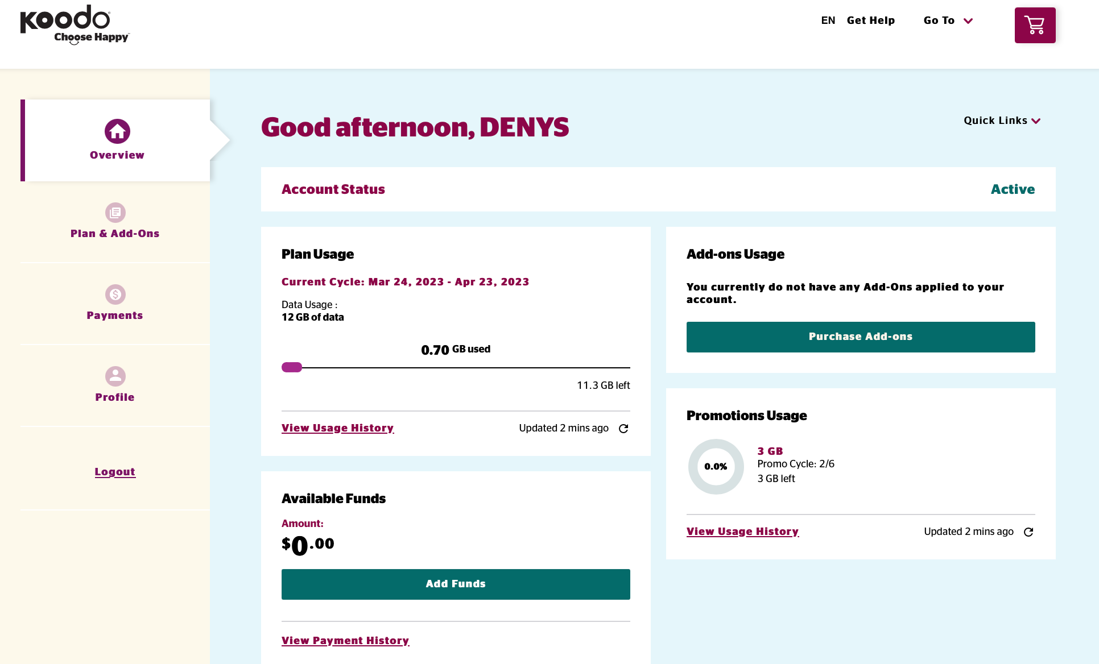Screen dimensions: 1099x664
Task: Click the Add Funds button
Action: coord(456,584)
